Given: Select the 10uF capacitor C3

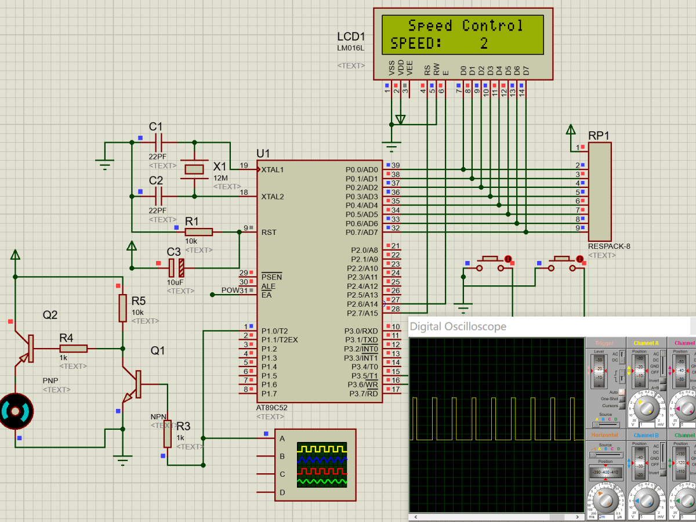Looking at the screenshot, I should [176, 268].
